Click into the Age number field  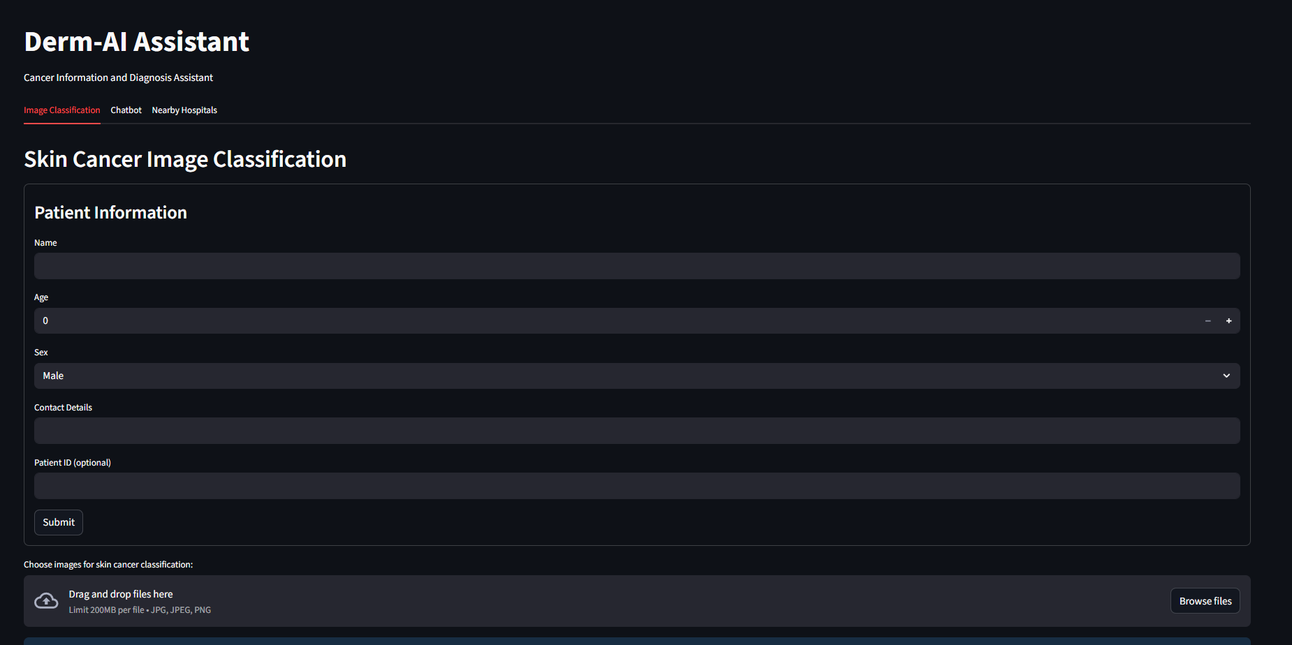(615, 321)
